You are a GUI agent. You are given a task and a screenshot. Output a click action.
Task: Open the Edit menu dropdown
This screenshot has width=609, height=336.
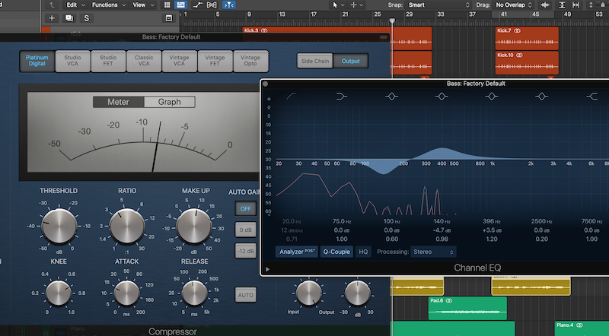(75, 5)
